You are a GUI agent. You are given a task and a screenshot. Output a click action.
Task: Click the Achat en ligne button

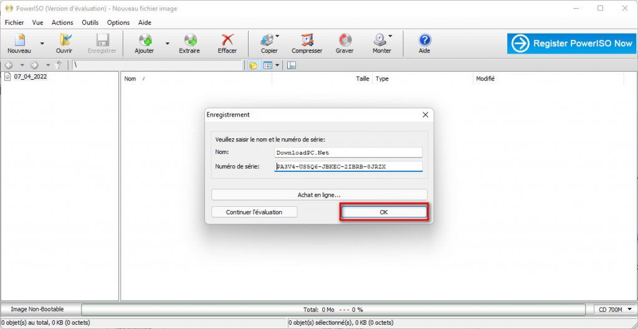[319, 195]
